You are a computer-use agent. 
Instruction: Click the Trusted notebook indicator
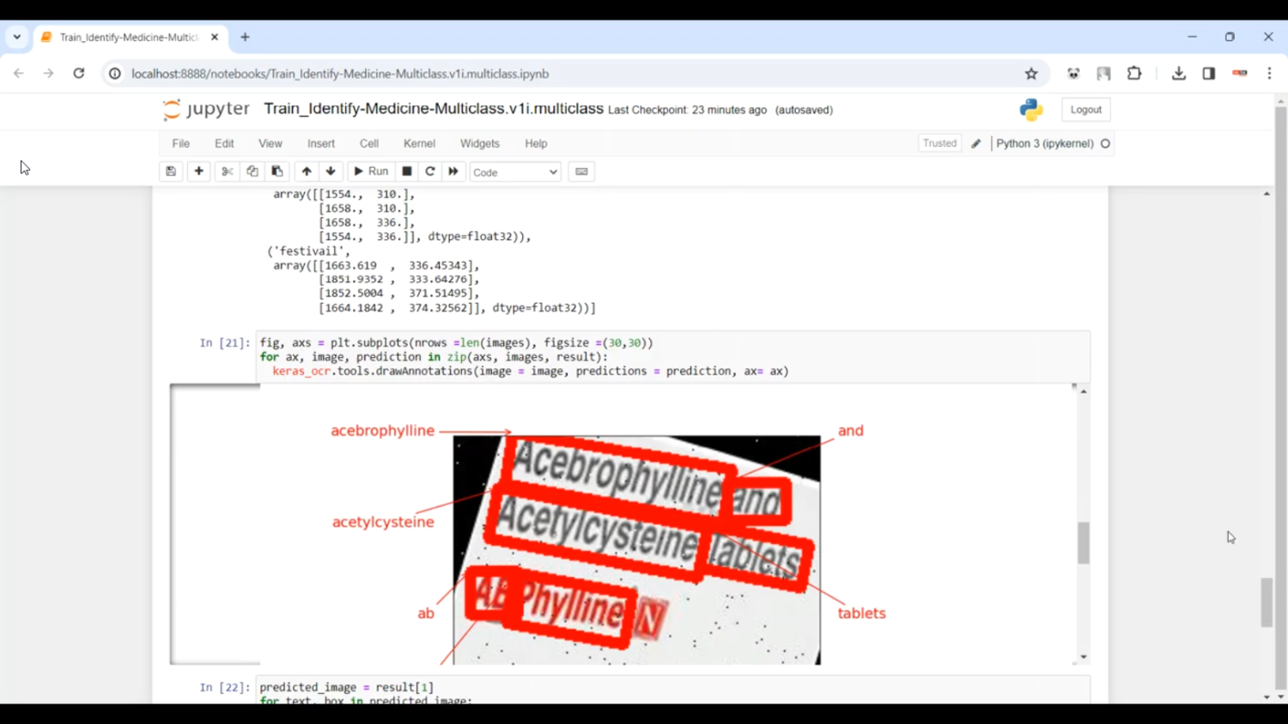click(x=939, y=143)
